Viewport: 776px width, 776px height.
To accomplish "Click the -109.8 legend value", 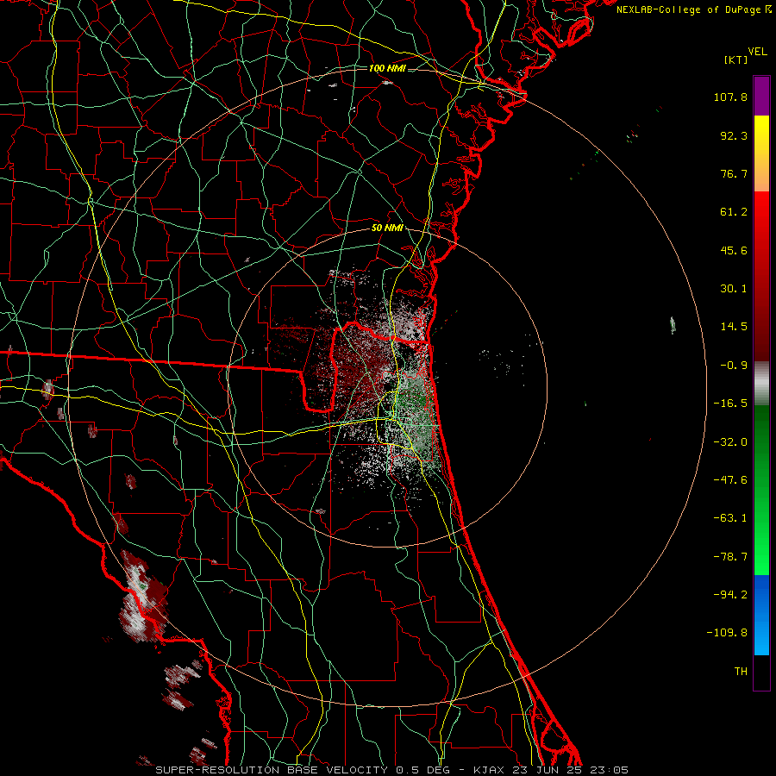I will coord(727,633).
